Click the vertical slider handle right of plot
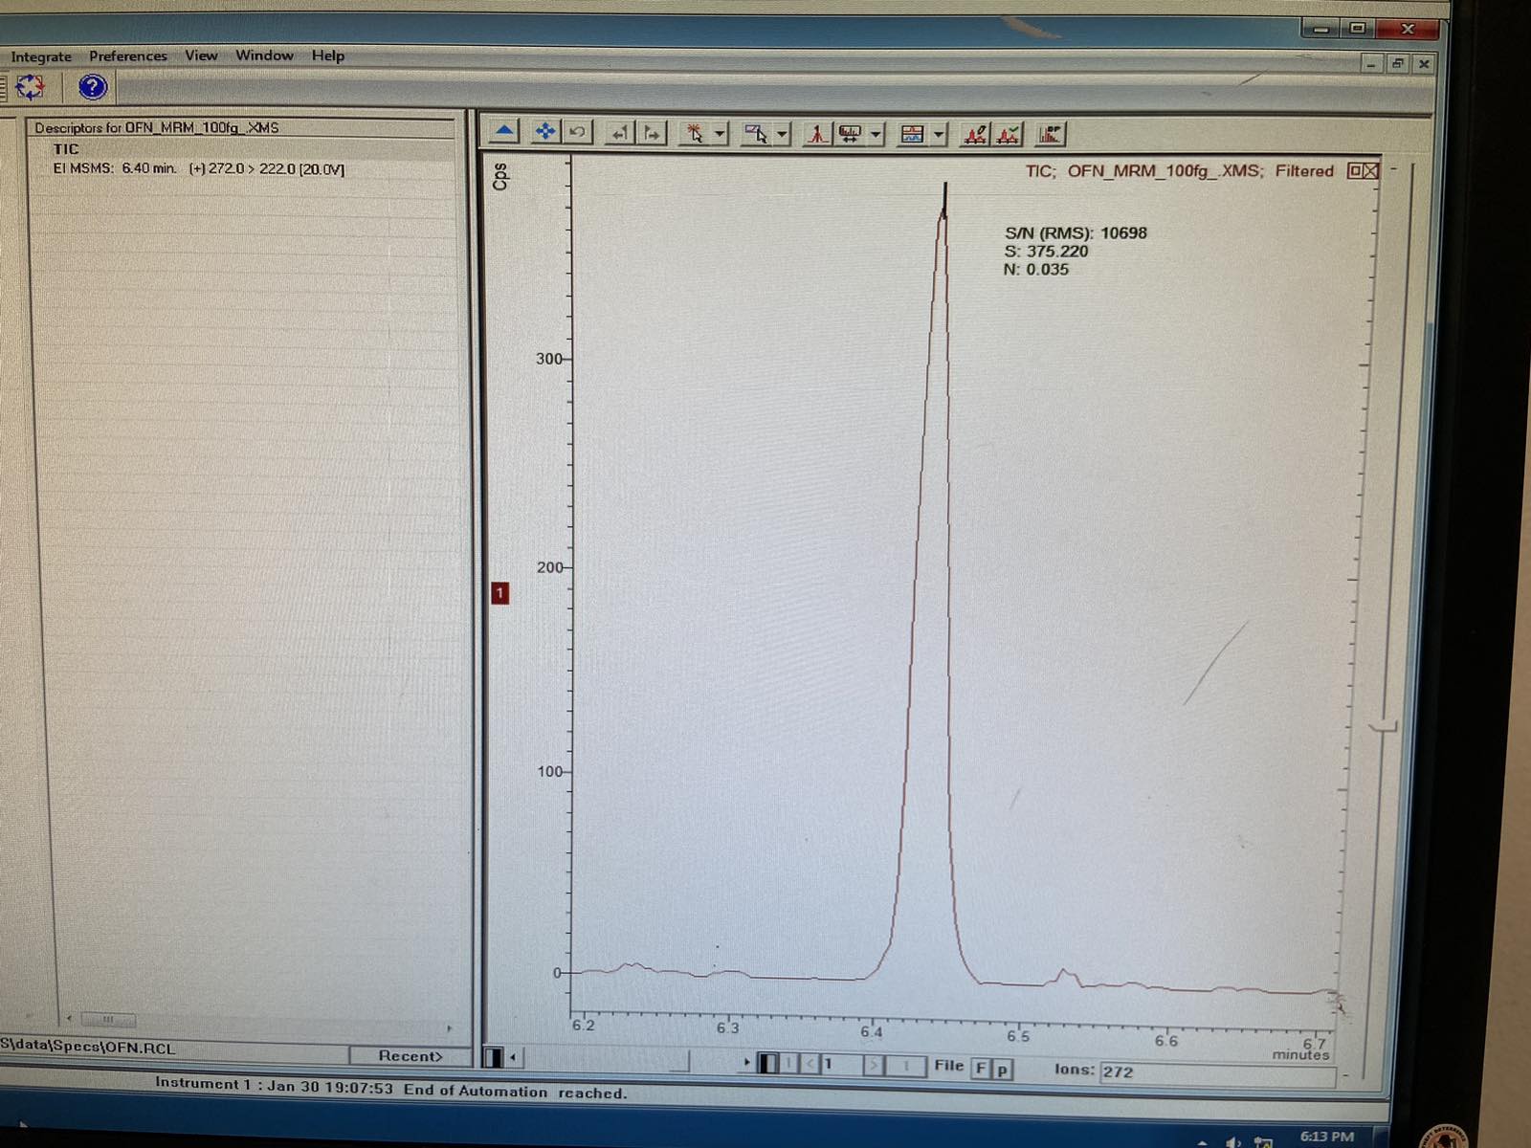 tap(1384, 727)
